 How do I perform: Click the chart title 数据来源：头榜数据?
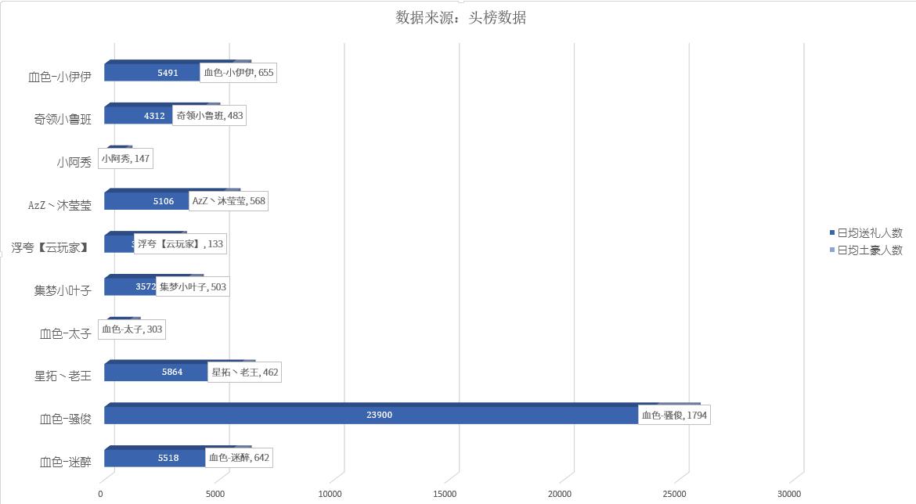coord(460,18)
